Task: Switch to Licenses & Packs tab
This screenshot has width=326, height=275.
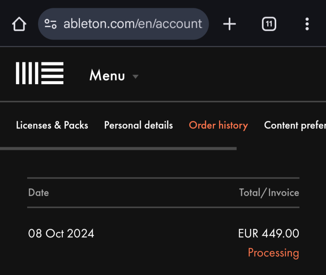Action: pos(52,125)
